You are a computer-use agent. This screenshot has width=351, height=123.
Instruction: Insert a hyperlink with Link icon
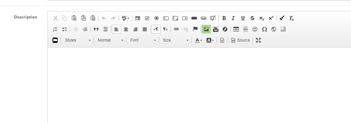[x=176, y=29]
